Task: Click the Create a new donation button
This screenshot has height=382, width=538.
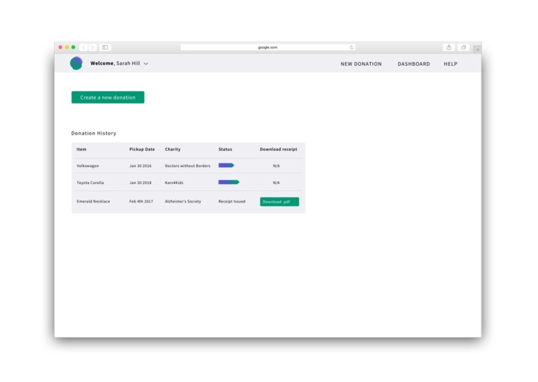Action: tap(108, 97)
